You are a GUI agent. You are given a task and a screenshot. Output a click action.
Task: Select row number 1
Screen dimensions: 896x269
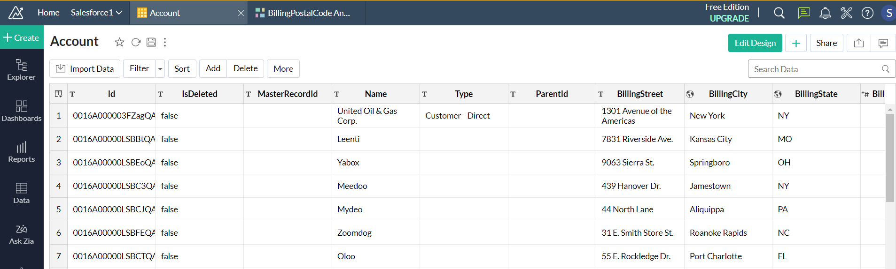coord(59,116)
